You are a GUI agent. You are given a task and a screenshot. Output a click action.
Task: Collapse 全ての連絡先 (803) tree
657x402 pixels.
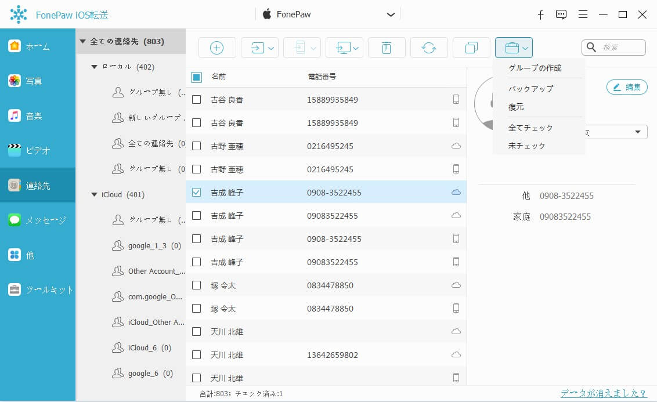tap(82, 41)
